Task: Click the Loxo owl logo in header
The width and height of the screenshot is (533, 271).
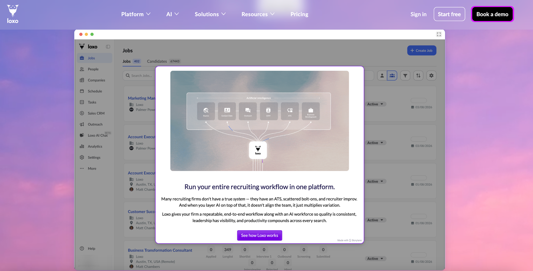Action: point(13,14)
